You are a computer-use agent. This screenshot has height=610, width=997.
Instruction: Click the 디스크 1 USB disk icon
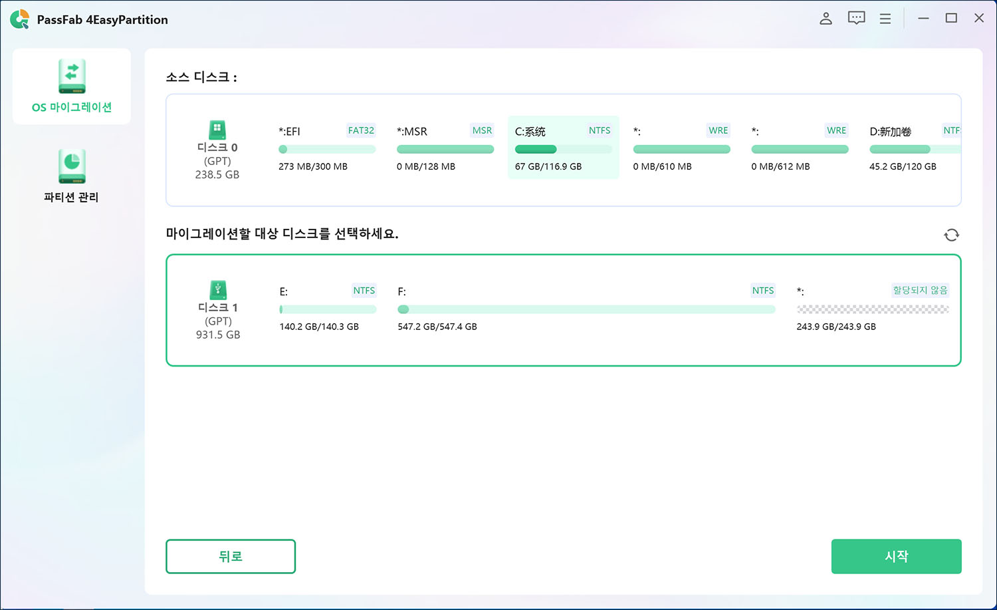[218, 290]
